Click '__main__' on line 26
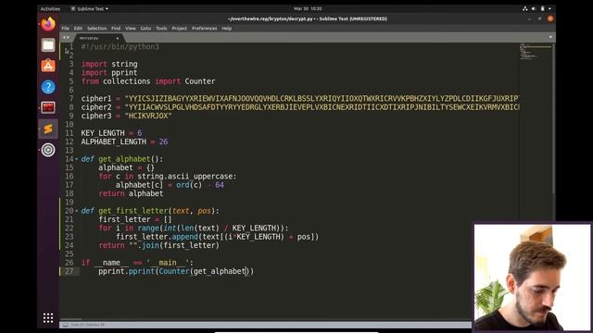 pyautogui.click(x=168, y=263)
